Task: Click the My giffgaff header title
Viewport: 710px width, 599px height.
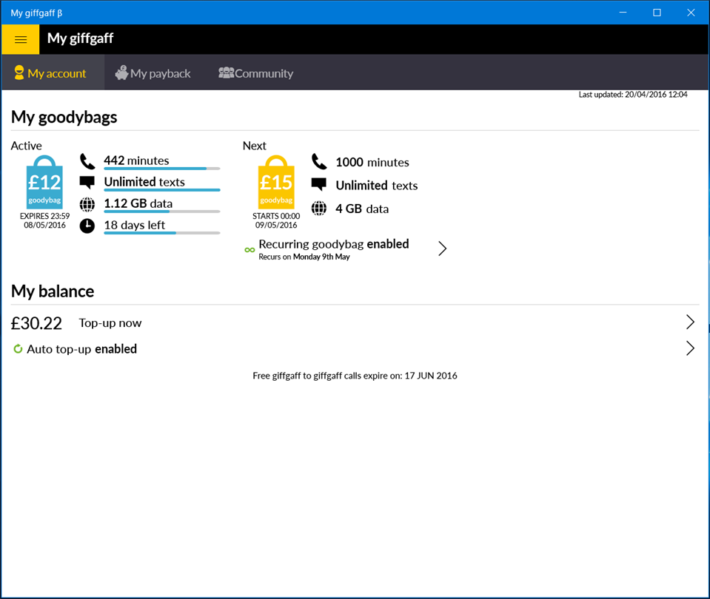Action: [x=80, y=38]
